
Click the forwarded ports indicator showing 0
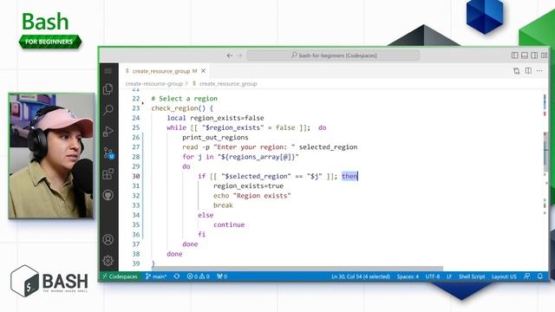click(222, 276)
